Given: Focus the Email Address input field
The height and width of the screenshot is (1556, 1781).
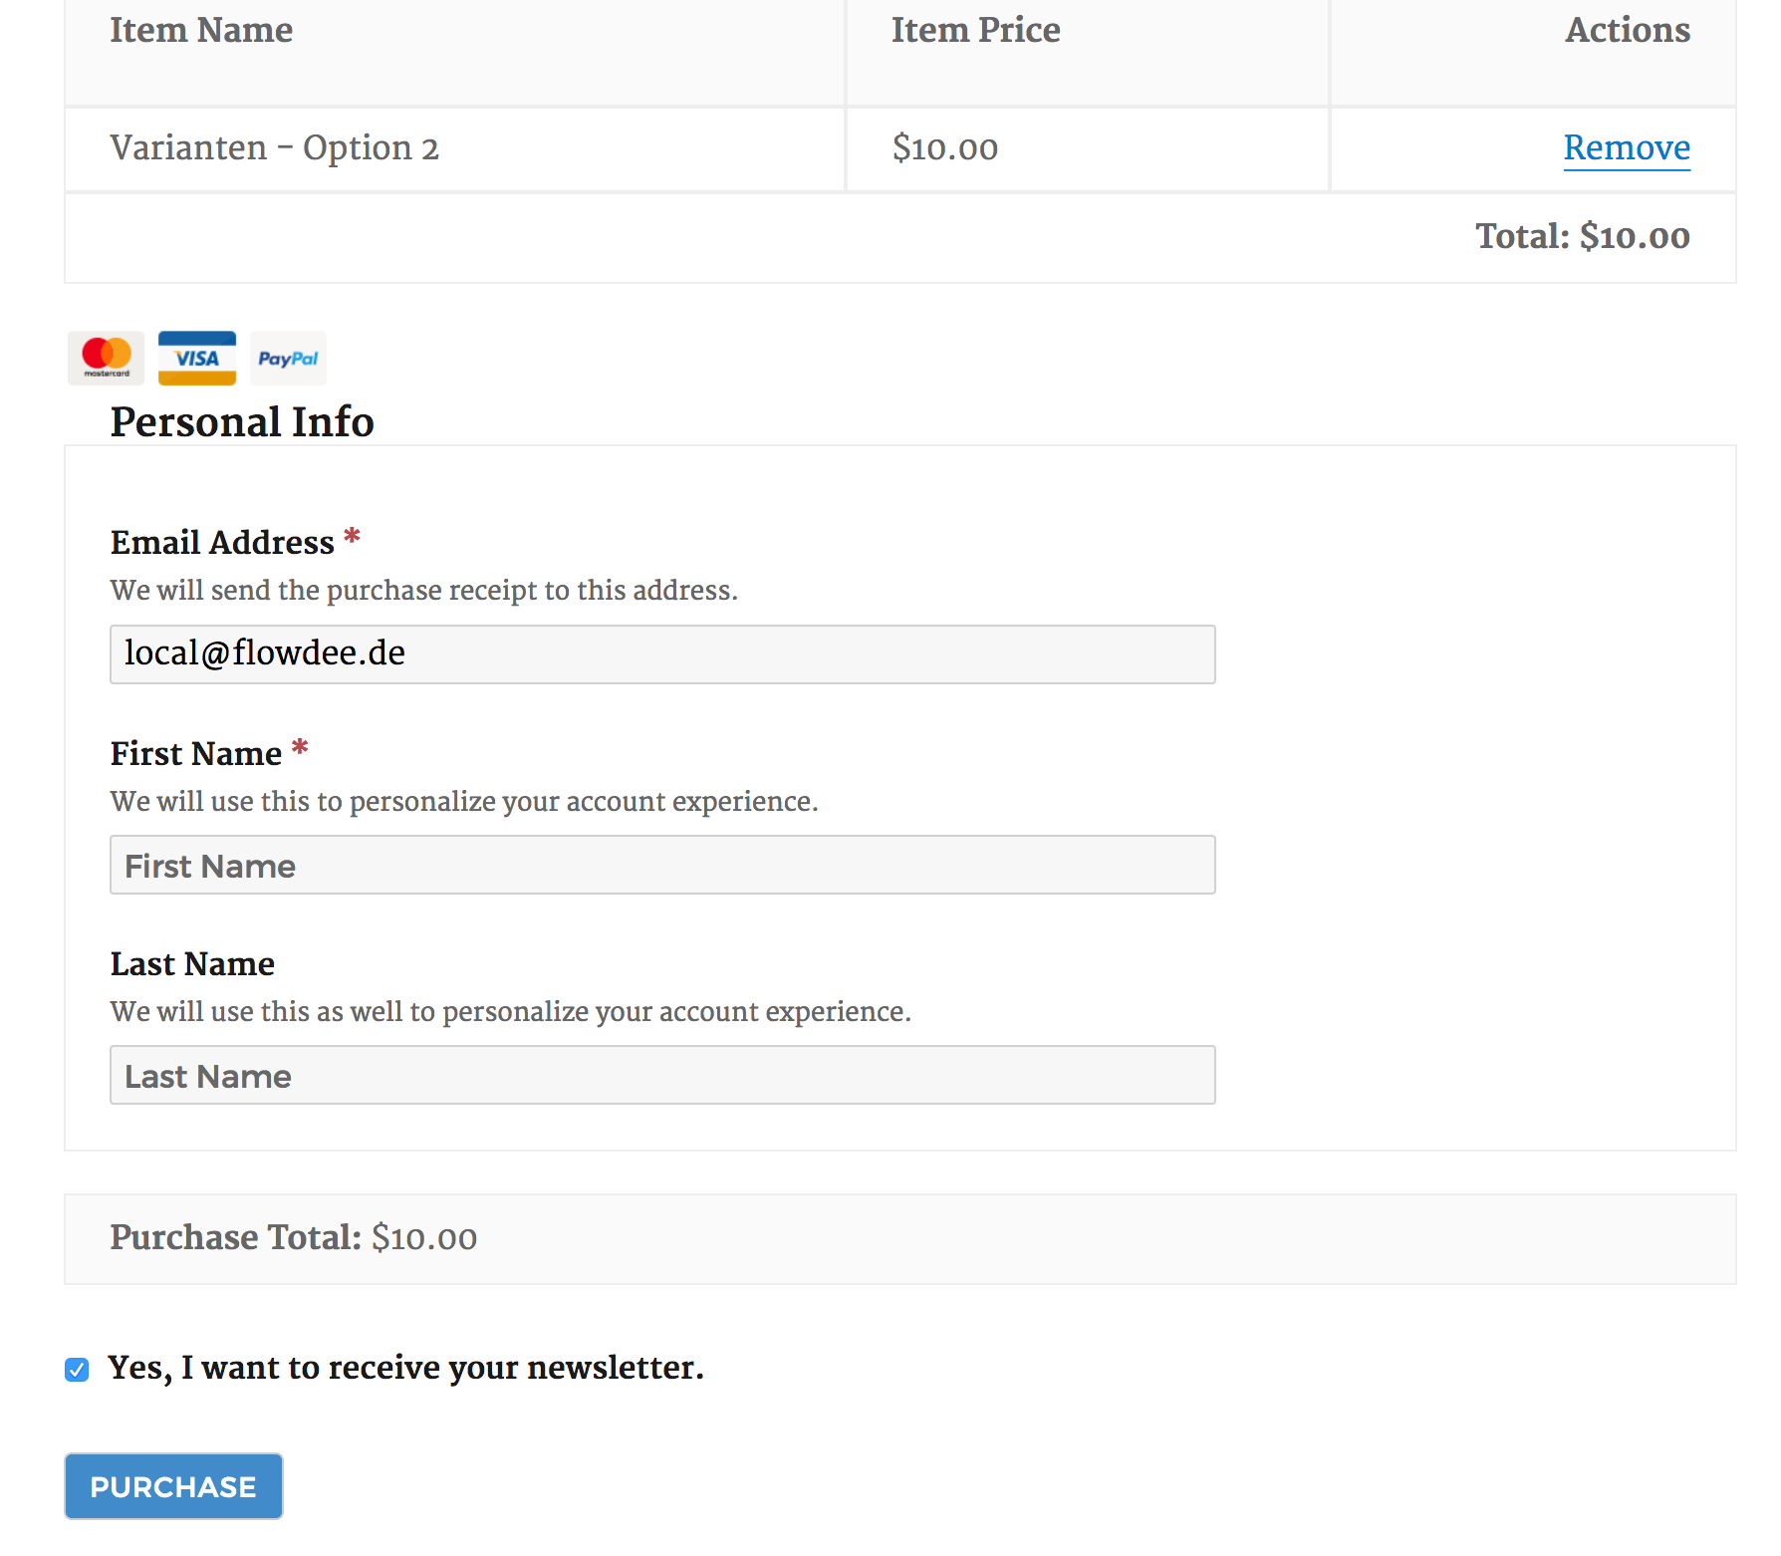Looking at the screenshot, I should 662,654.
